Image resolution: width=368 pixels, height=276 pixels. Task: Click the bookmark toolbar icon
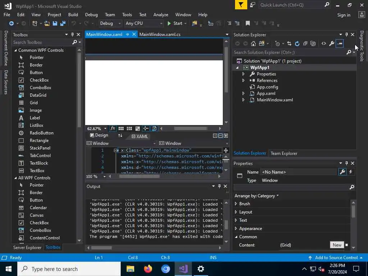(x=248, y=23)
